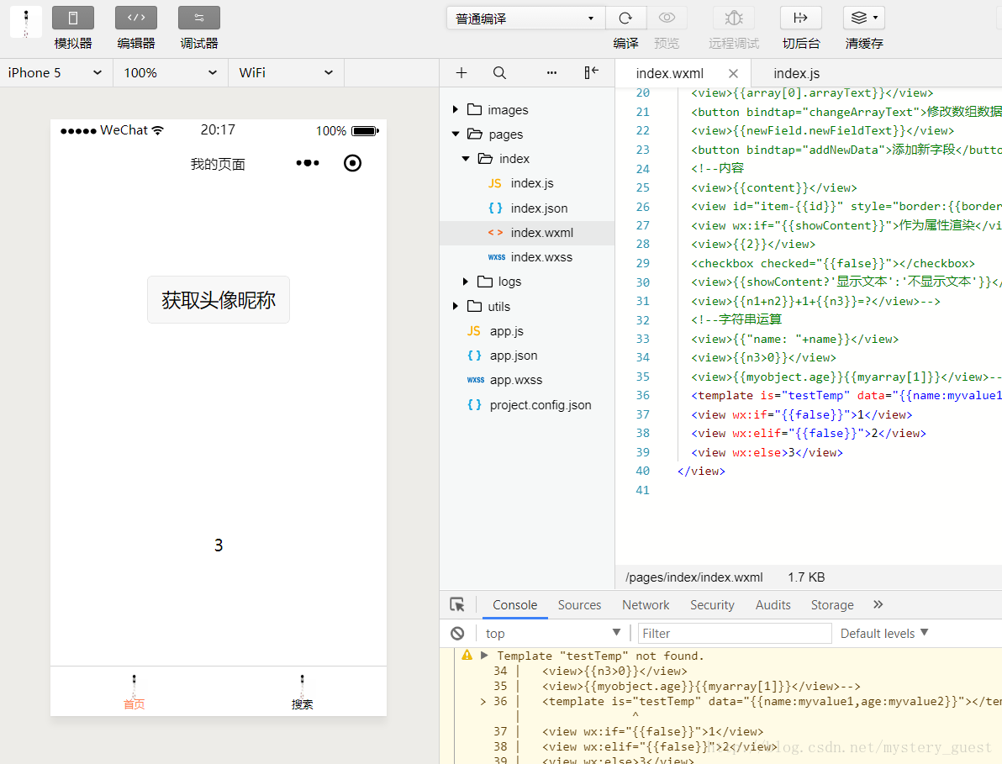The image size is (1002, 764).
Task: Click the utils folder icon
Action: point(475,306)
